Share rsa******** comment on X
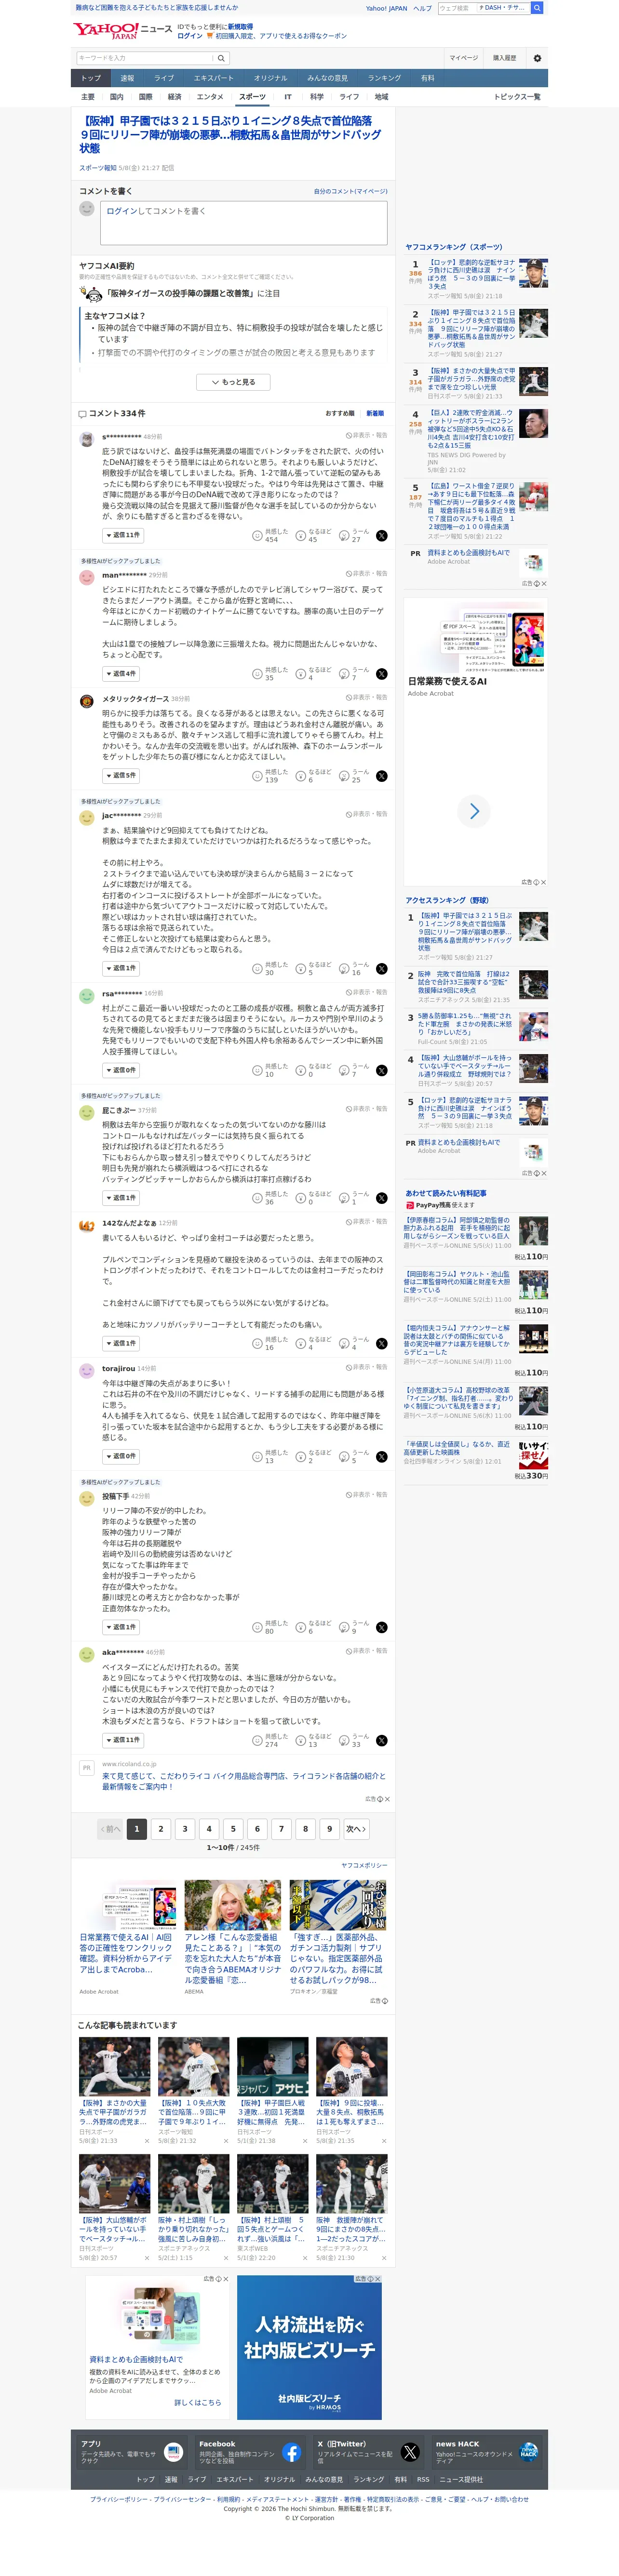Image resolution: width=619 pixels, height=2576 pixels. pyautogui.click(x=381, y=1071)
